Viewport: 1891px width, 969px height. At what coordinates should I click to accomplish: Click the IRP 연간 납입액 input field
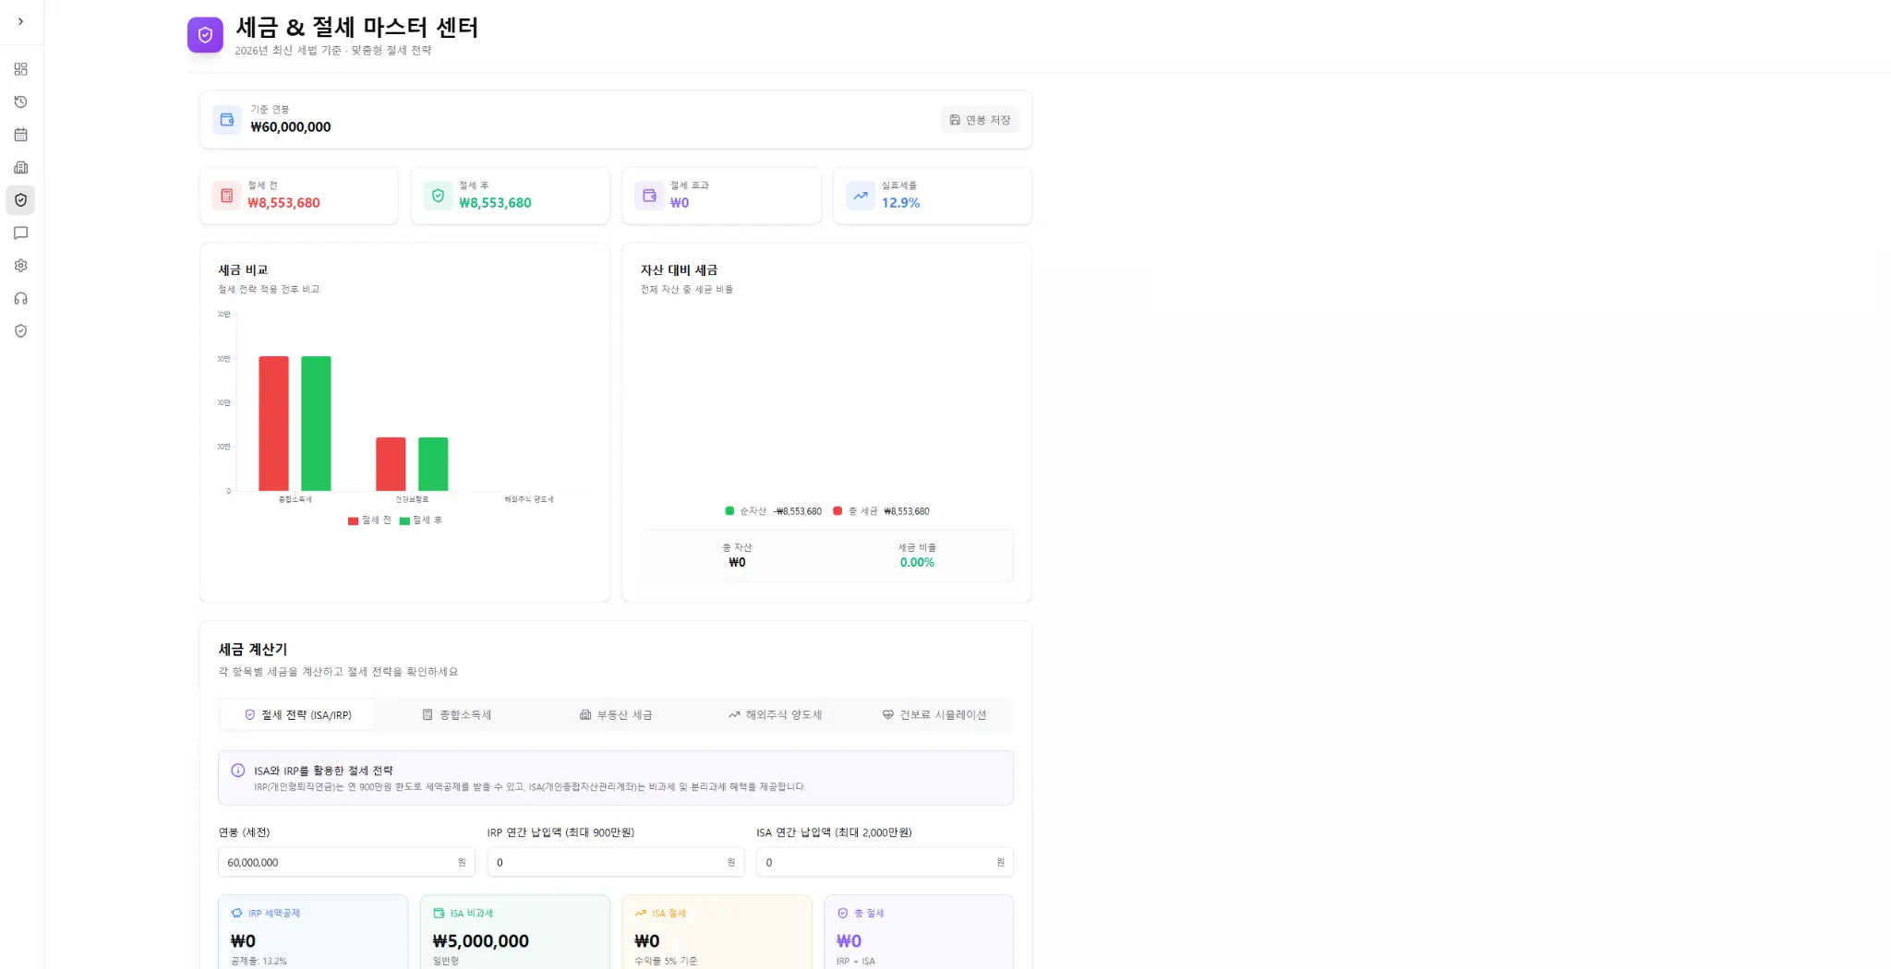[616, 862]
